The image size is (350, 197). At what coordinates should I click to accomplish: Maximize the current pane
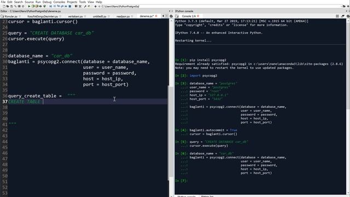tap(76, 7)
